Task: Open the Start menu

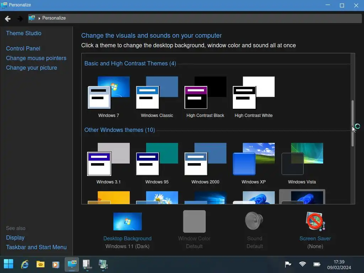Action: click(x=9, y=264)
